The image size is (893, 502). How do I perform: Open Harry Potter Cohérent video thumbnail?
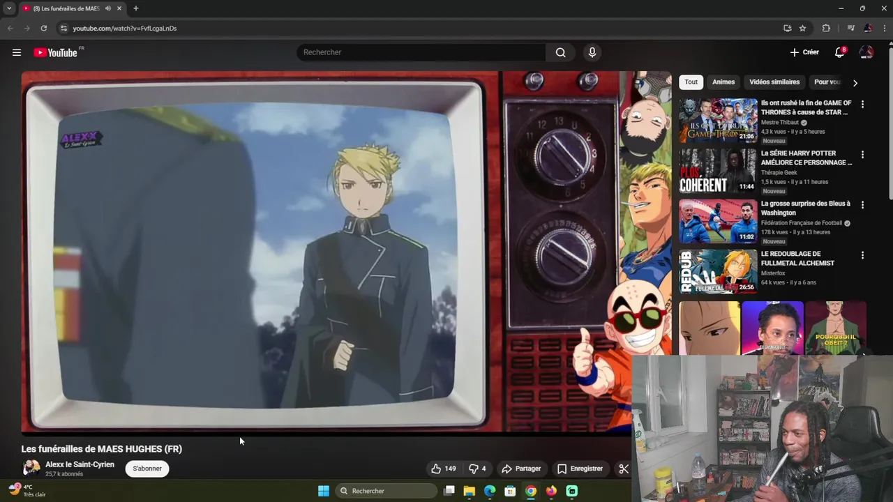[718, 171]
